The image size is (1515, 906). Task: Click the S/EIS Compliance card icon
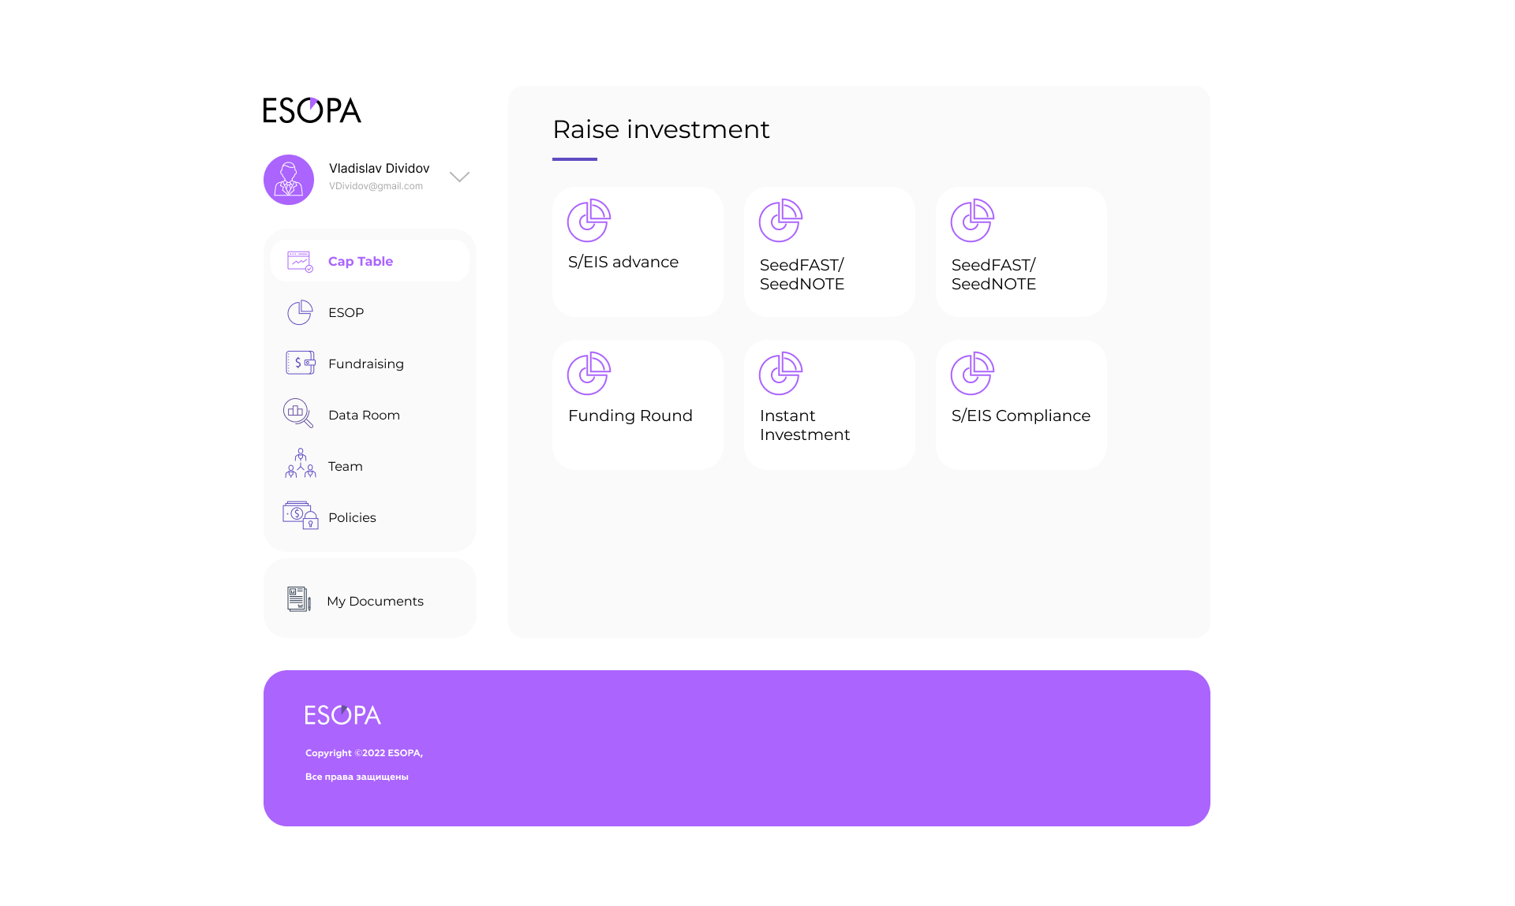972,374
